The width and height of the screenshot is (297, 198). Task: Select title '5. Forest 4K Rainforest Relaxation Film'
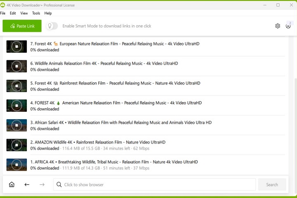(x=115, y=83)
